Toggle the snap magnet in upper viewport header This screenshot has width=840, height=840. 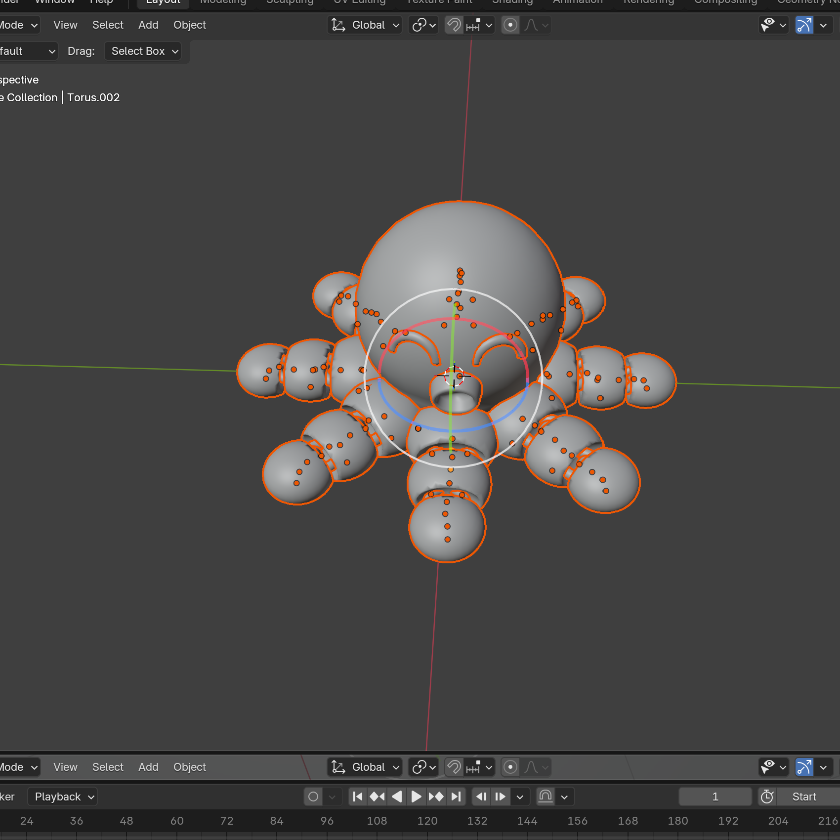pos(454,25)
